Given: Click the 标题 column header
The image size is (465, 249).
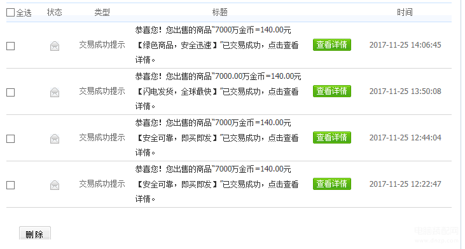Looking at the screenshot, I should tap(219, 13).
